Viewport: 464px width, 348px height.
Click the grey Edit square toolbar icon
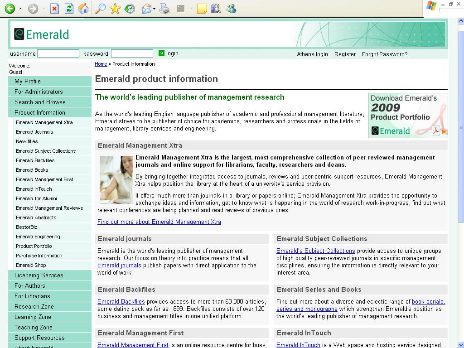181,9
